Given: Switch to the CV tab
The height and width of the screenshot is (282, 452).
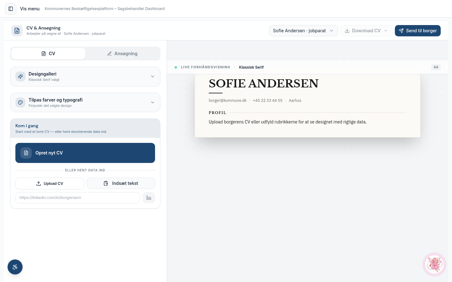Looking at the screenshot, I should (48, 54).
